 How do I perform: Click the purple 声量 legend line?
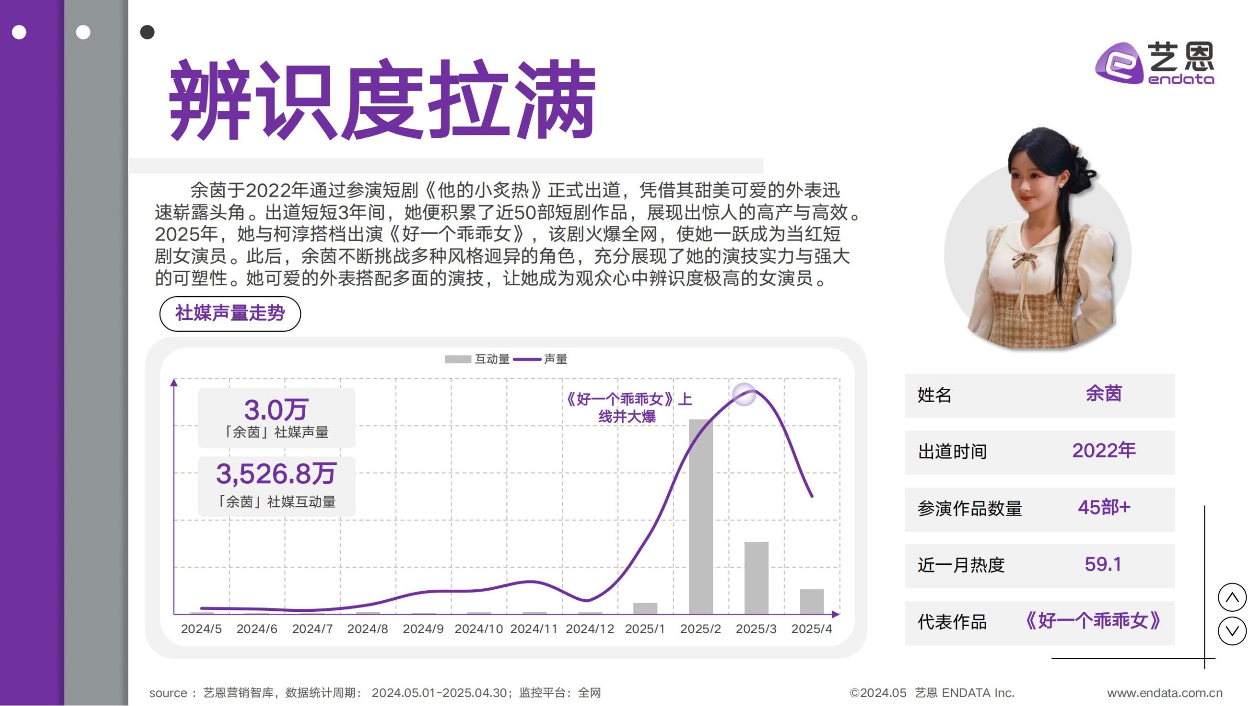527,359
